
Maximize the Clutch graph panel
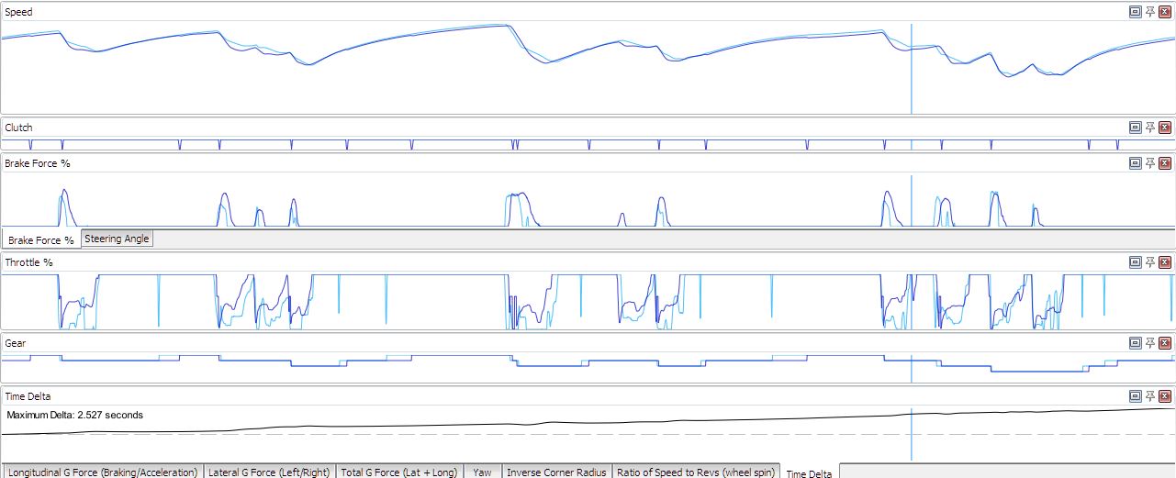pos(1136,128)
